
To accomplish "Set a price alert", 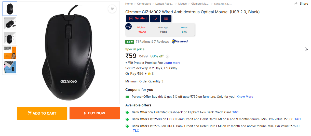I will click(x=138, y=18).
